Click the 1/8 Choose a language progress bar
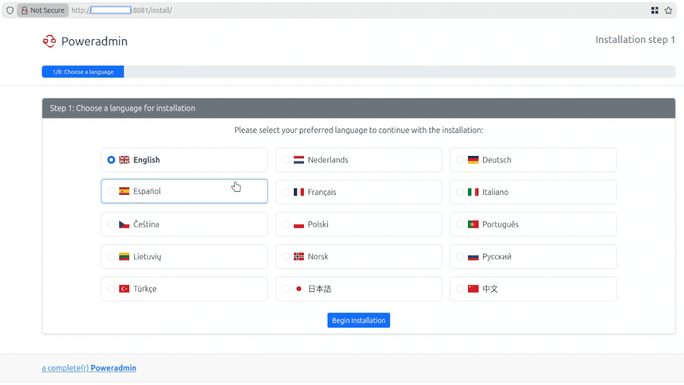The height and width of the screenshot is (385, 684). 83,72
